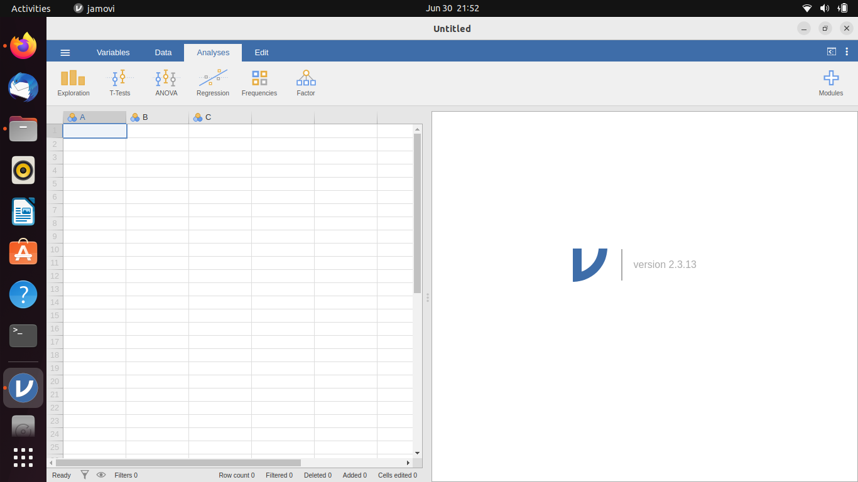The image size is (858, 482).
Task: Click the jamovi icon in the dock
Action: 23,388
